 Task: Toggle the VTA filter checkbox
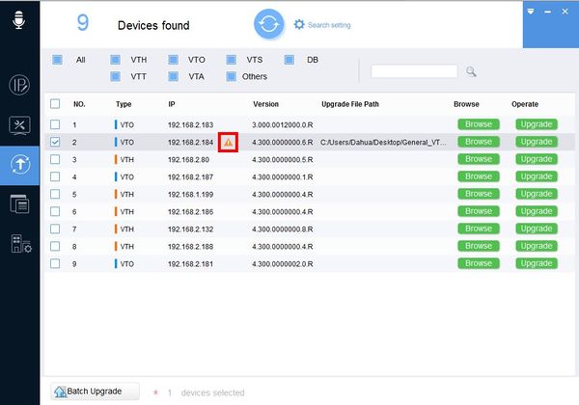coord(173,76)
